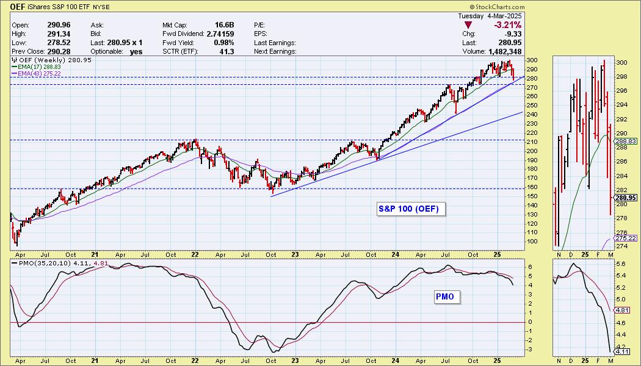The height and width of the screenshot is (366, 641).
Task: Click the Optionable value yes
Action: (x=136, y=51)
